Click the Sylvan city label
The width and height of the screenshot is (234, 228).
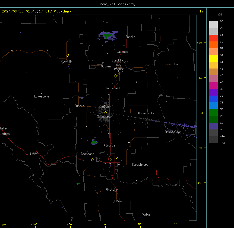pyautogui.click(x=106, y=66)
